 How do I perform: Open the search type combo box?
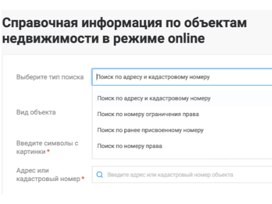(x=182, y=77)
